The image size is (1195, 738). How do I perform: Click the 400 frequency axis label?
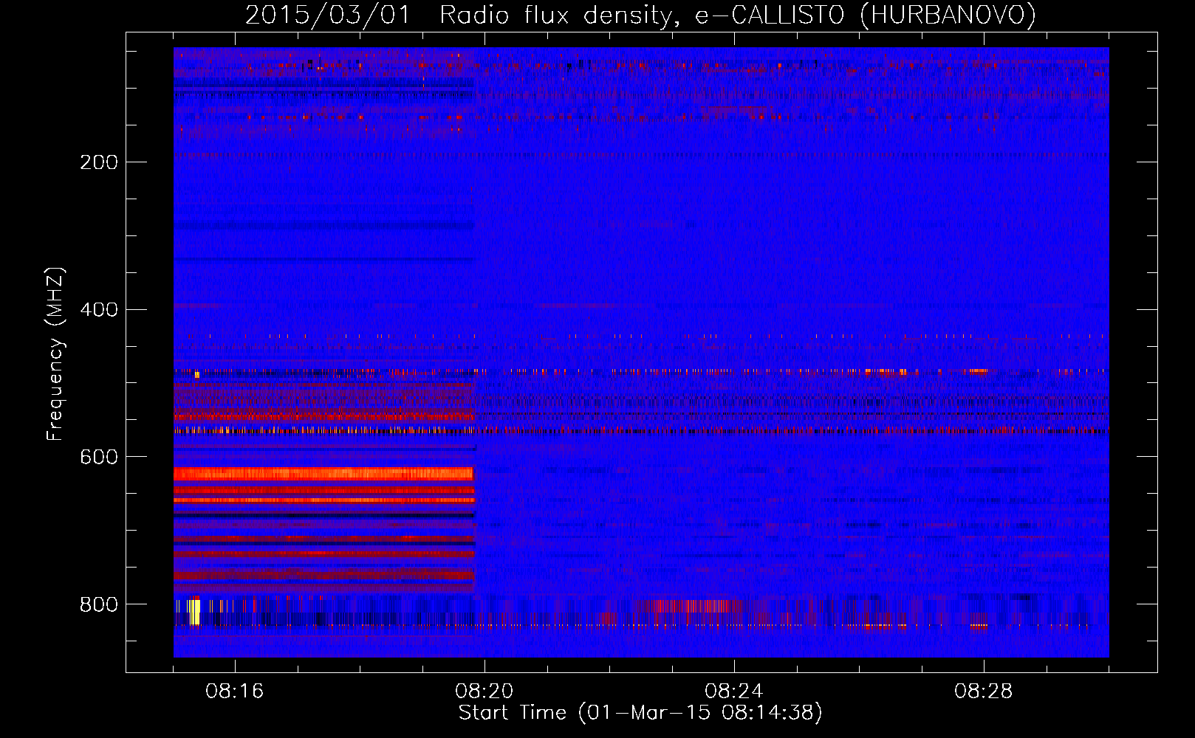pyautogui.click(x=99, y=310)
